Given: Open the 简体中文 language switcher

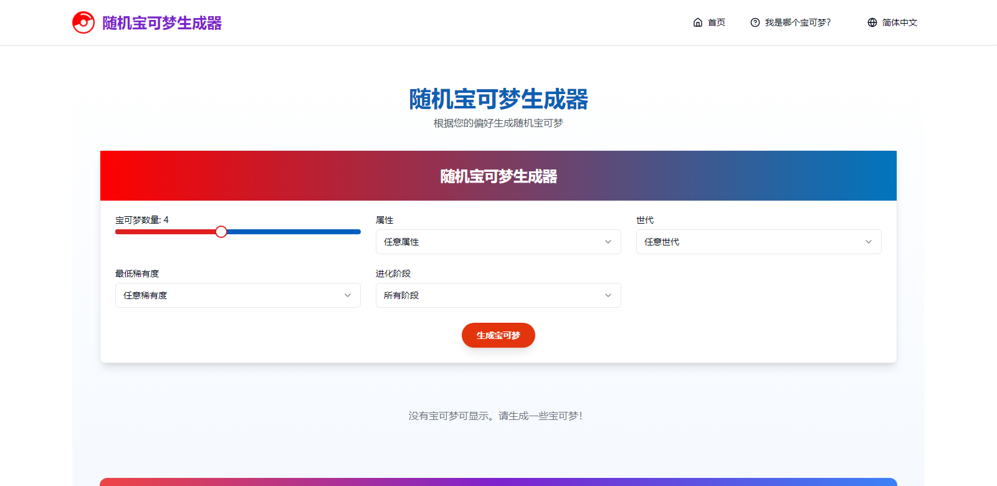Looking at the screenshot, I should [x=892, y=22].
